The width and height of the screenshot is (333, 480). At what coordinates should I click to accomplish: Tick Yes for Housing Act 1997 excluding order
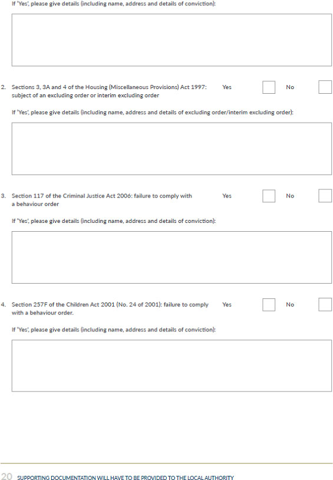click(269, 87)
